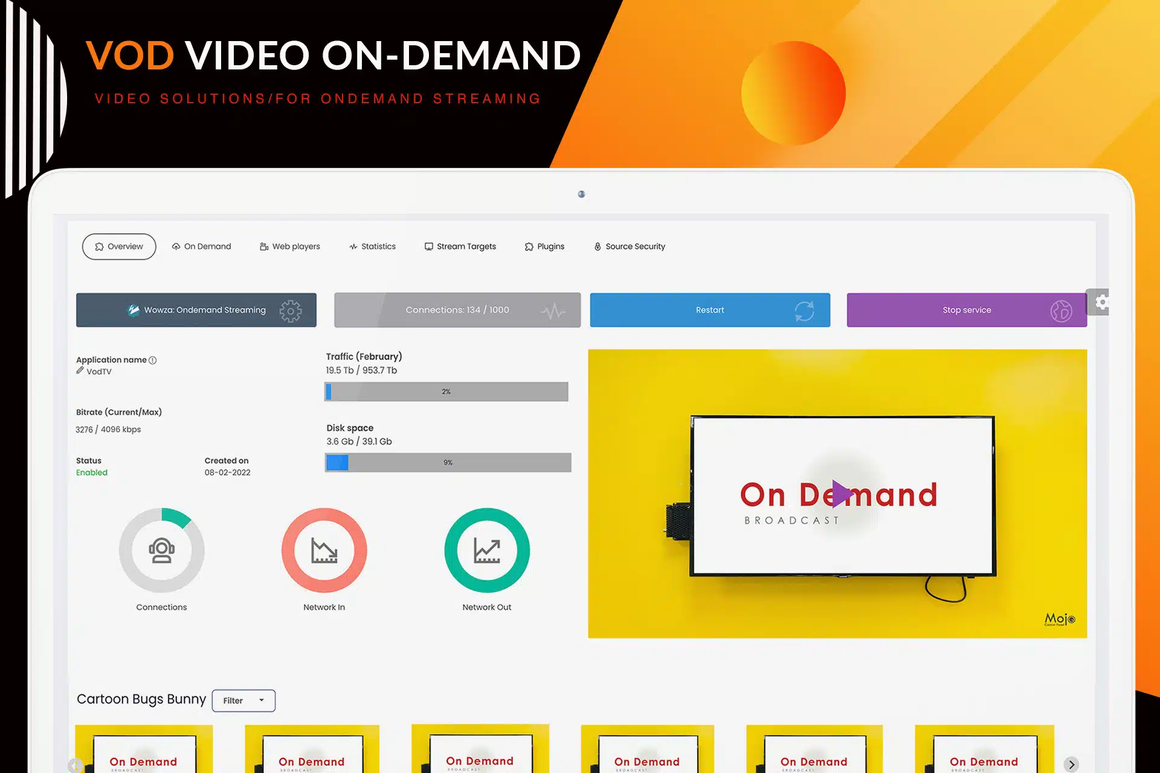Image resolution: width=1160 pixels, height=773 pixels.
Task: Go to the Source Security tab
Action: 629,246
